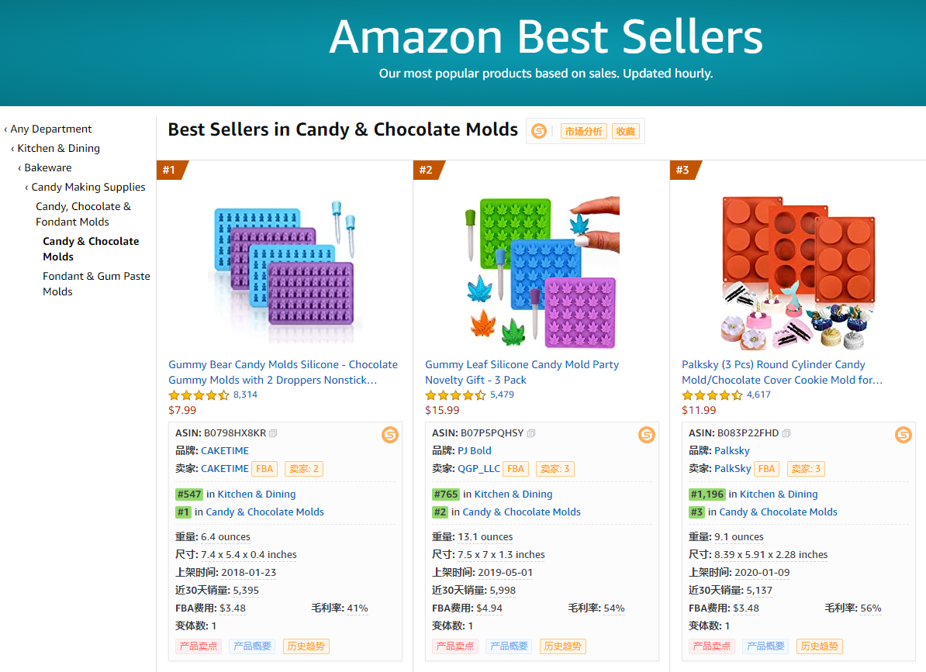The image size is (926, 672).
Task: Open the Palksky round cylinder mold product image
Action: point(797,273)
